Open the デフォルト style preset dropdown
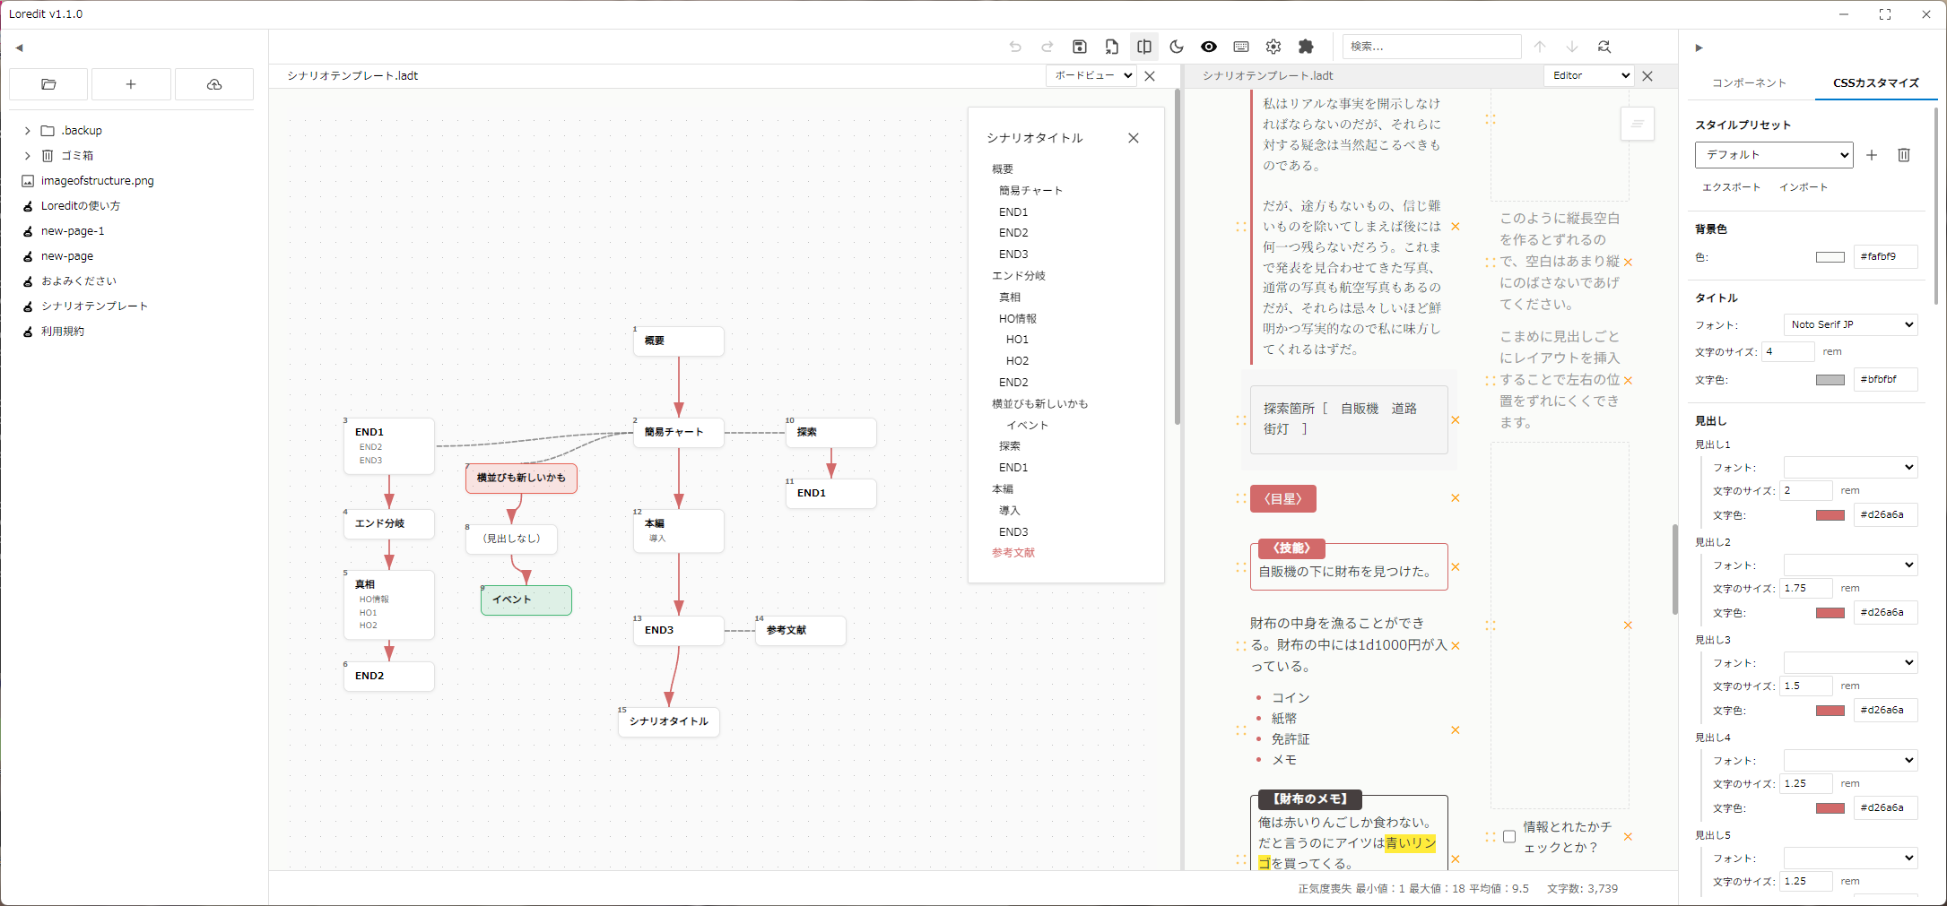 tap(1773, 155)
